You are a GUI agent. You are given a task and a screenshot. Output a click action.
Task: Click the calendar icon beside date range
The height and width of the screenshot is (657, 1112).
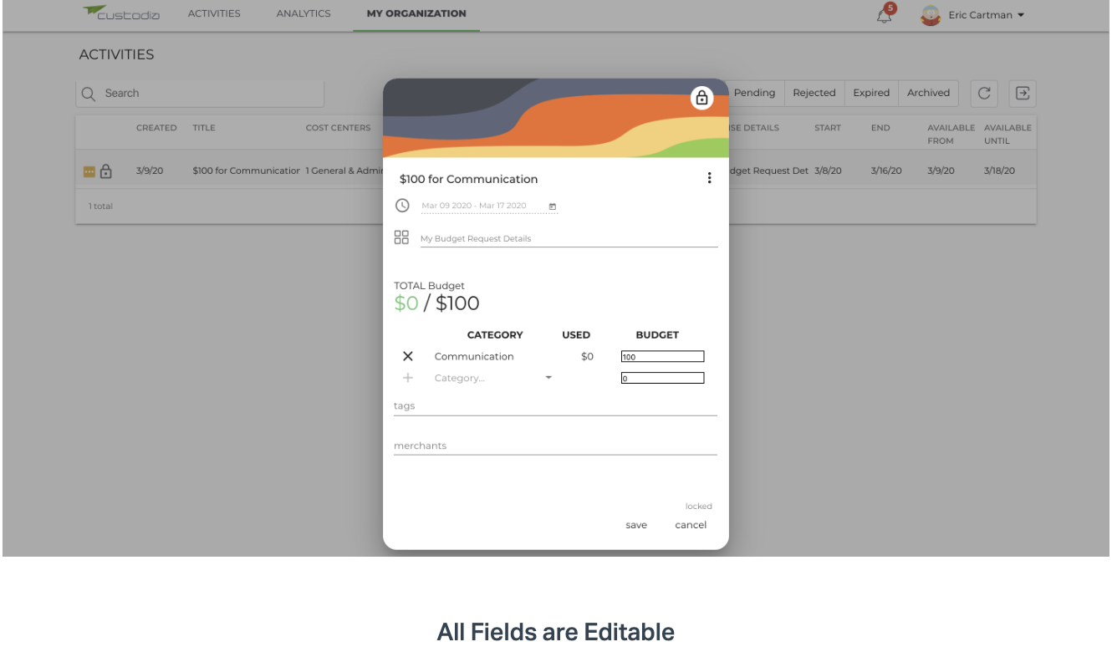[x=552, y=206]
